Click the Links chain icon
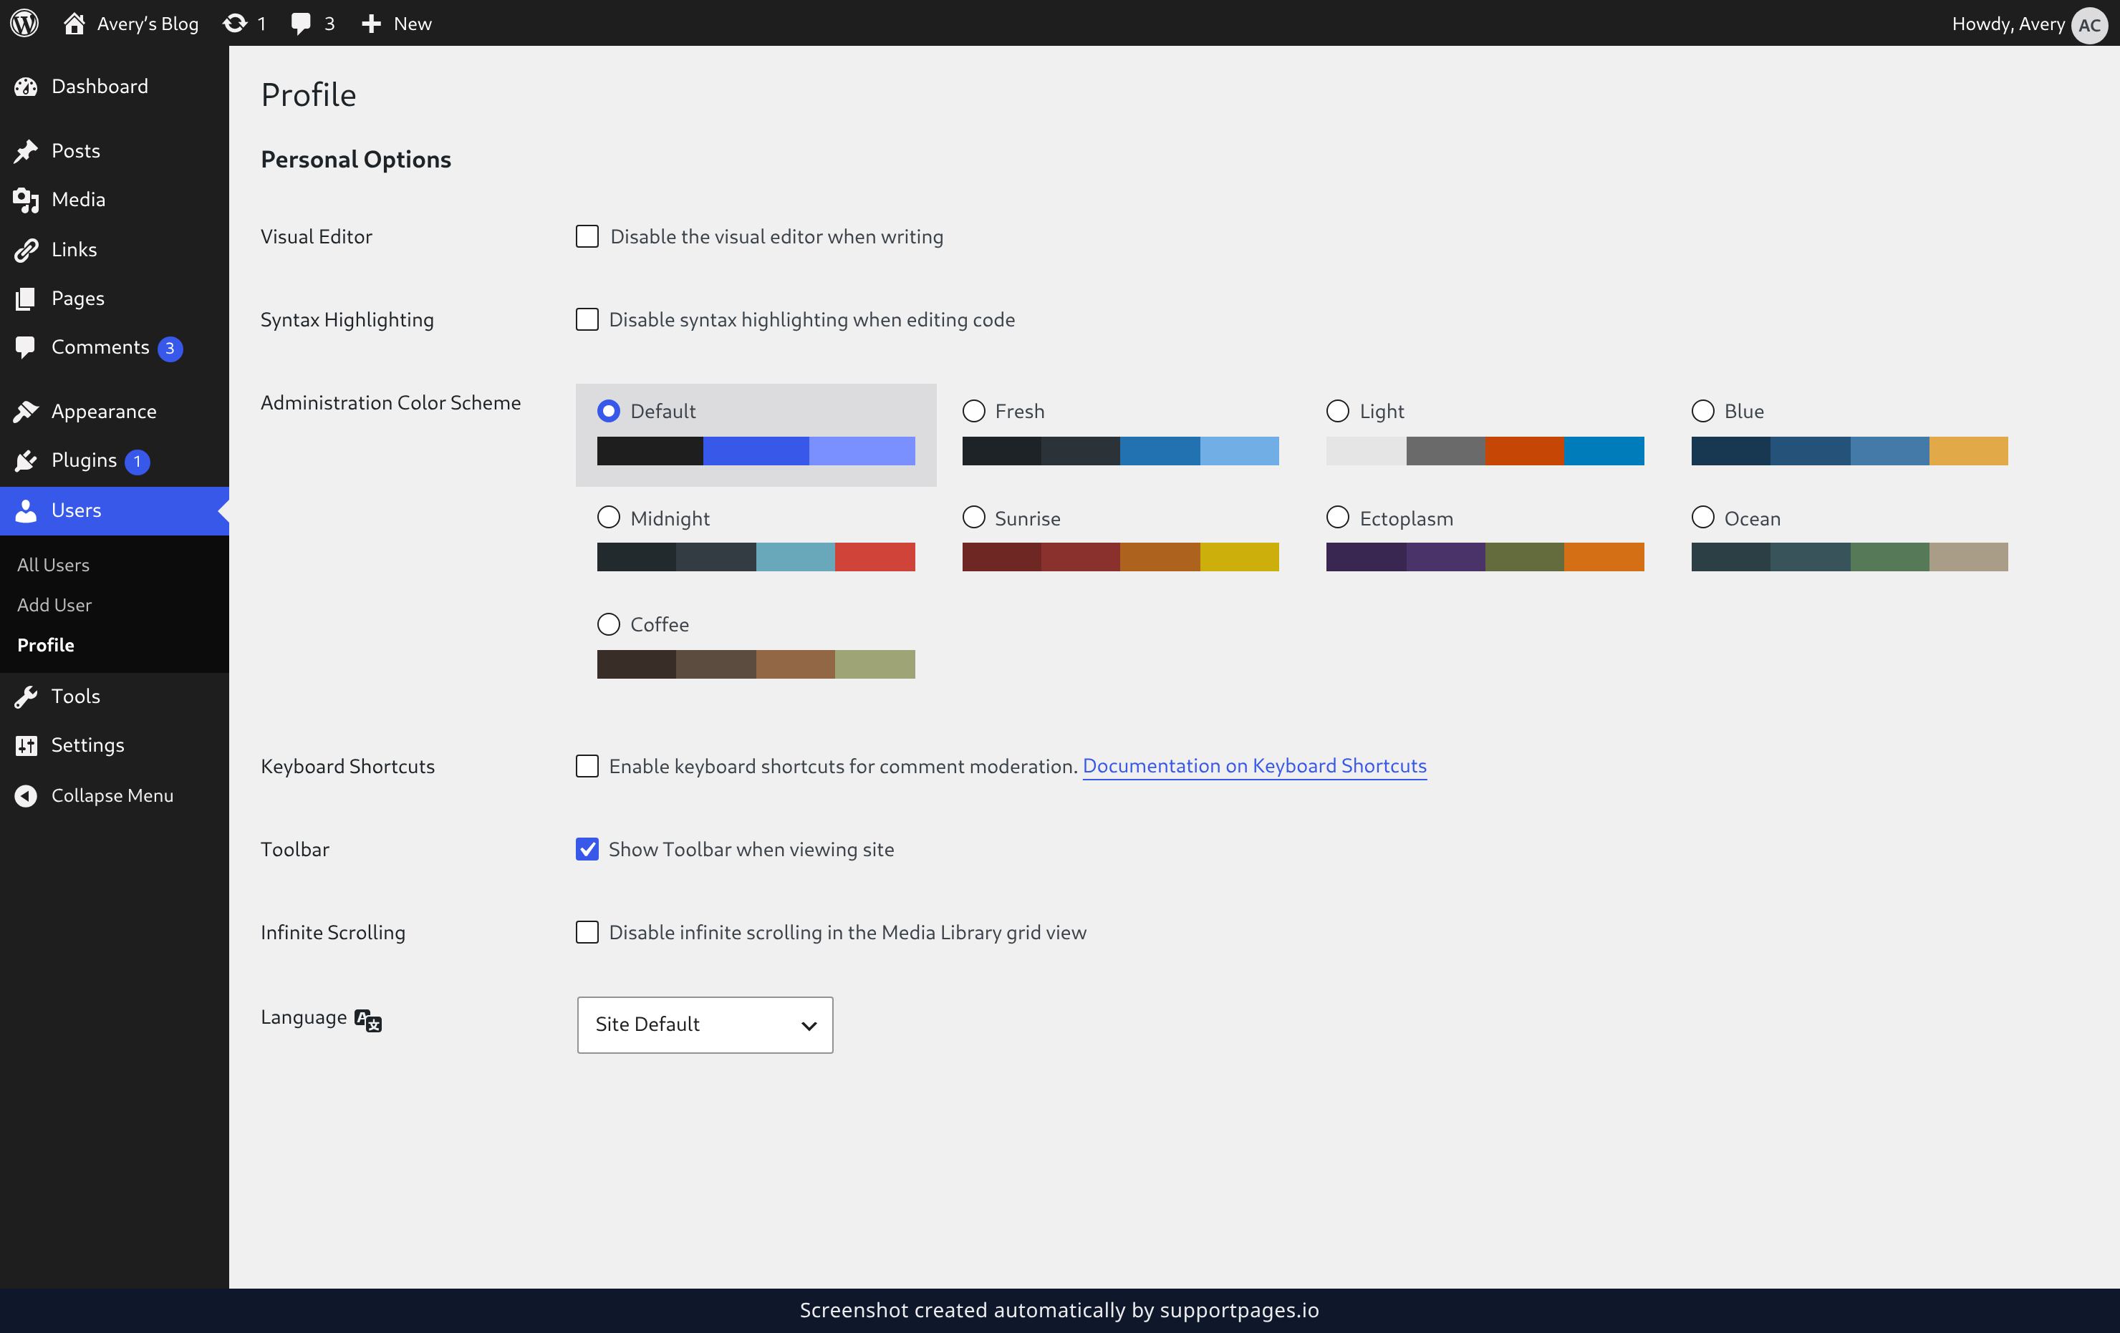 click(26, 250)
